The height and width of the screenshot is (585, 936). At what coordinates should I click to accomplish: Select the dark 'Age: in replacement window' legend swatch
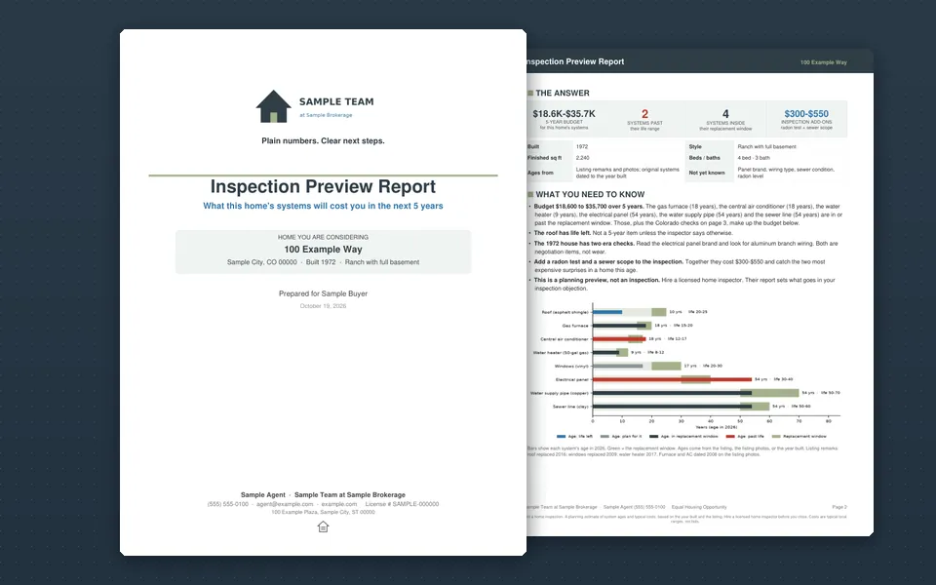point(653,437)
